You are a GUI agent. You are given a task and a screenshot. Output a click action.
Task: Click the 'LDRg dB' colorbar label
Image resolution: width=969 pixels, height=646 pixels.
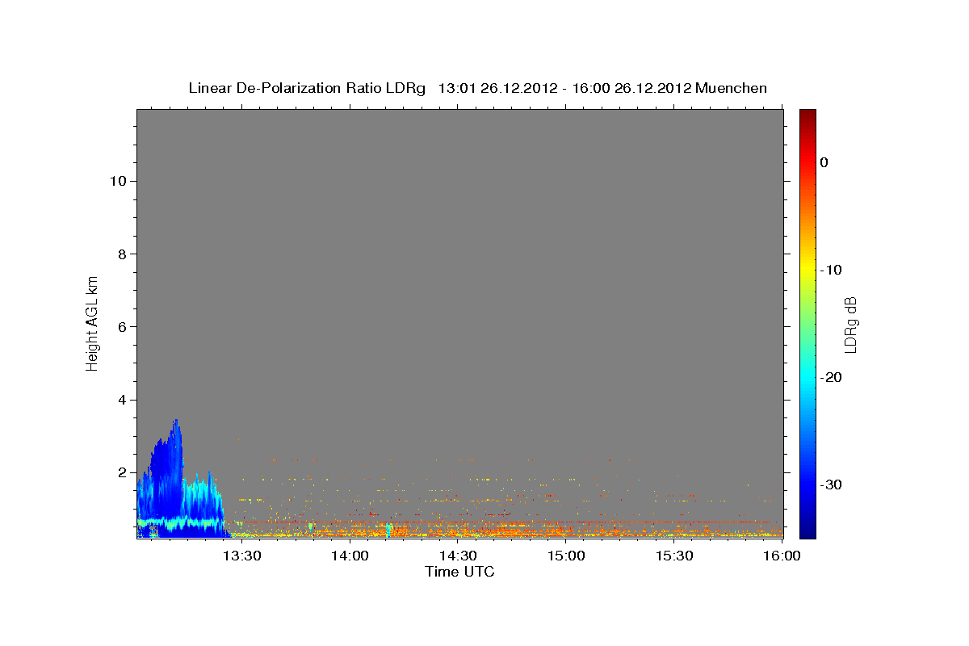850,325
